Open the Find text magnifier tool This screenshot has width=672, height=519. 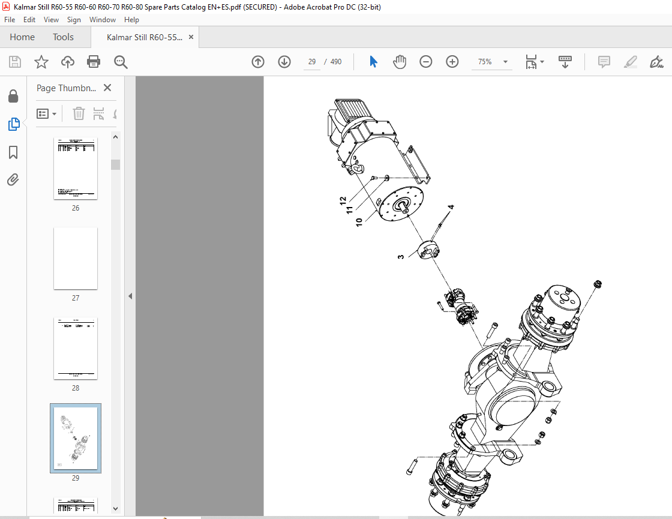click(x=121, y=62)
